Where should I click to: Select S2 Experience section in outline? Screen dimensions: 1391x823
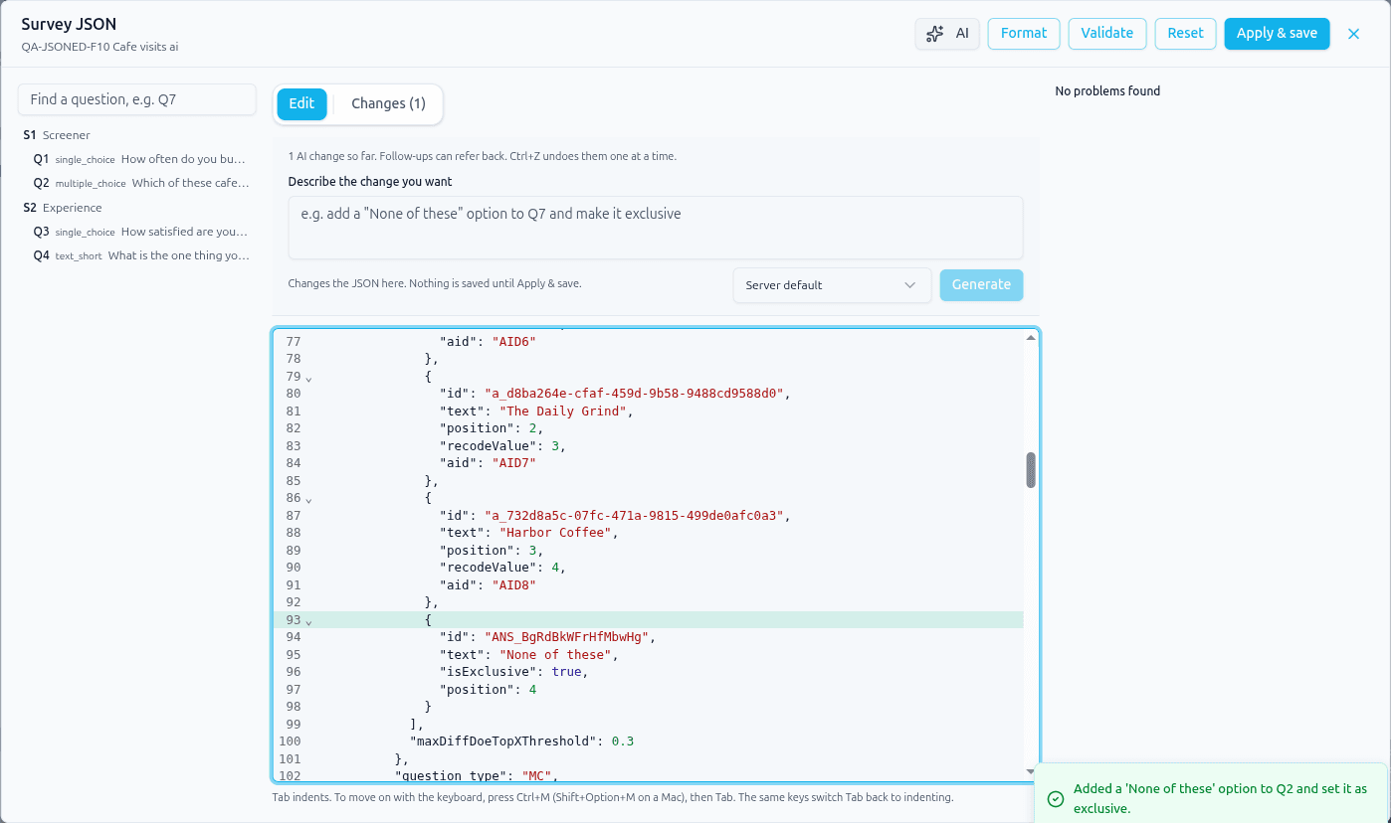click(137, 208)
